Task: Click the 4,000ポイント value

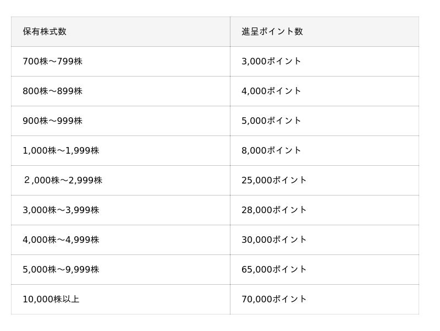Action: pos(271,91)
